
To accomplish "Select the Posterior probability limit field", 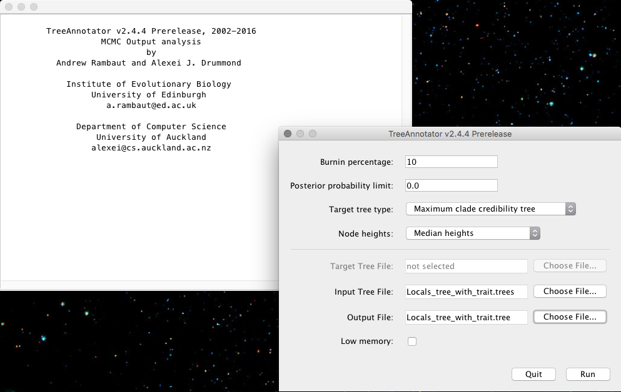I will click(451, 185).
